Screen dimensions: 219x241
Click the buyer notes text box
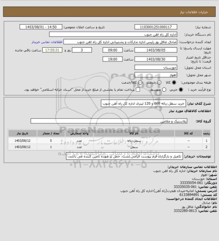click(125, 156)
